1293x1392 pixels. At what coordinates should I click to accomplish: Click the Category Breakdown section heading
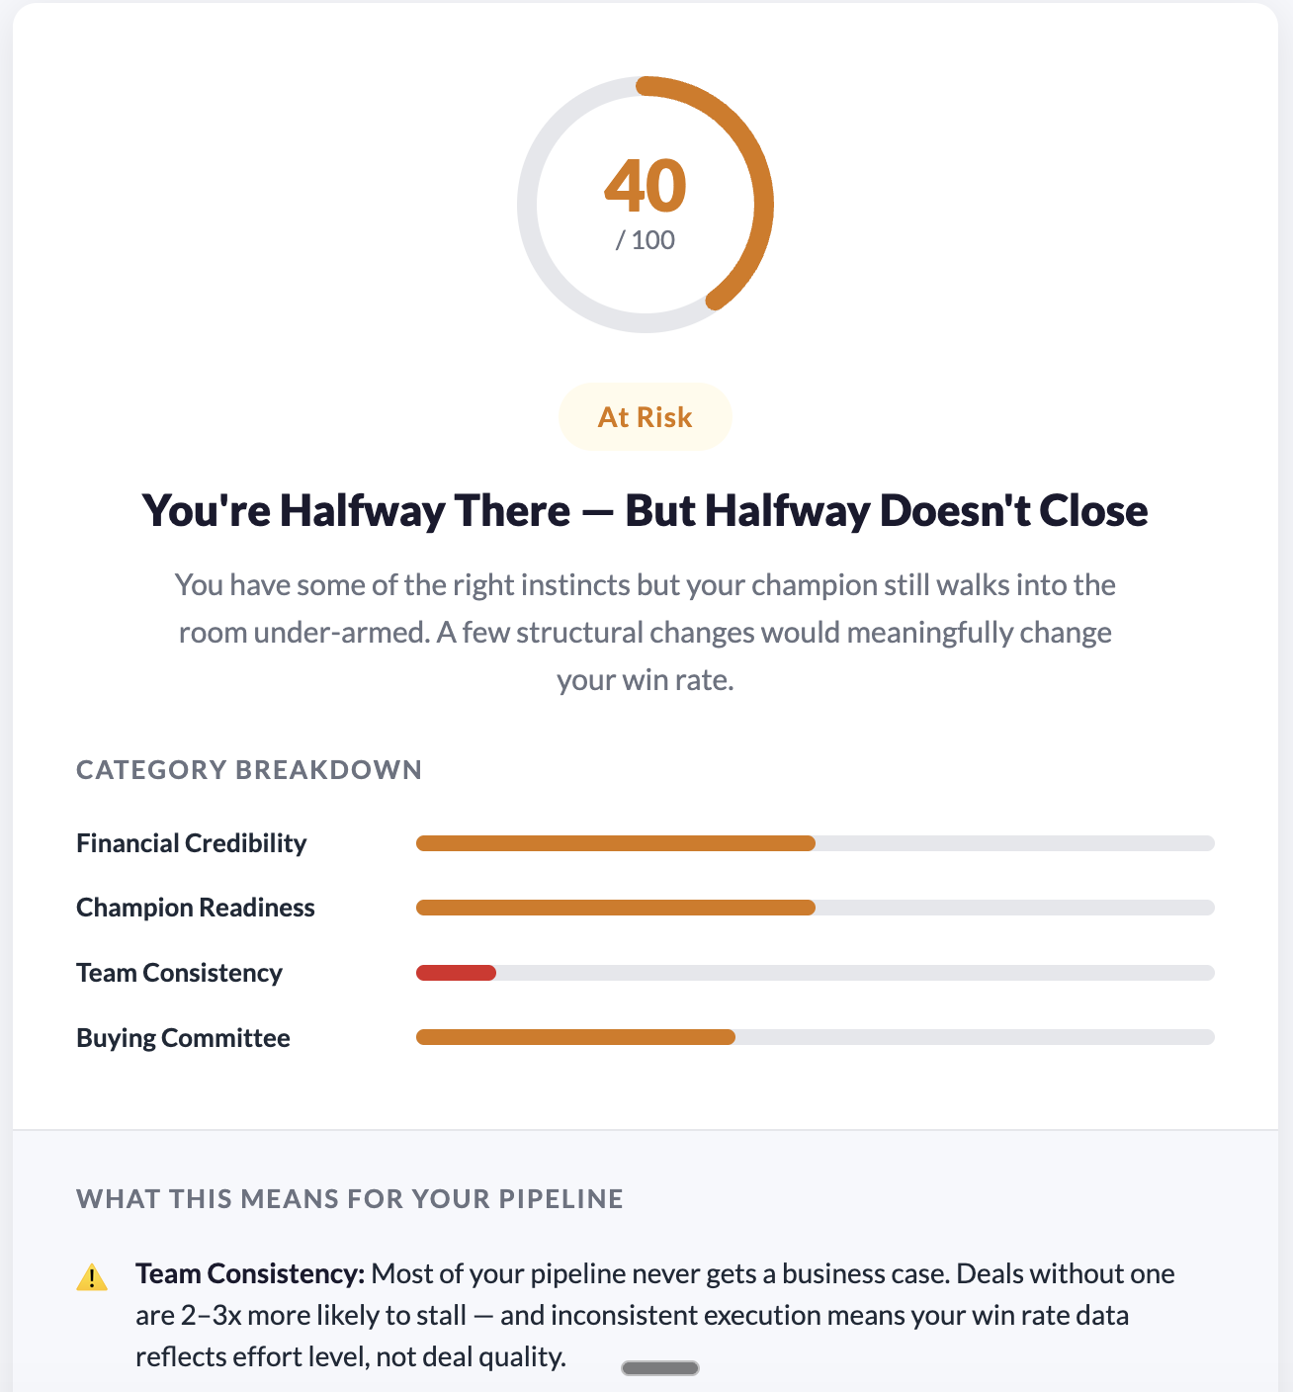[x=249, y=770]
